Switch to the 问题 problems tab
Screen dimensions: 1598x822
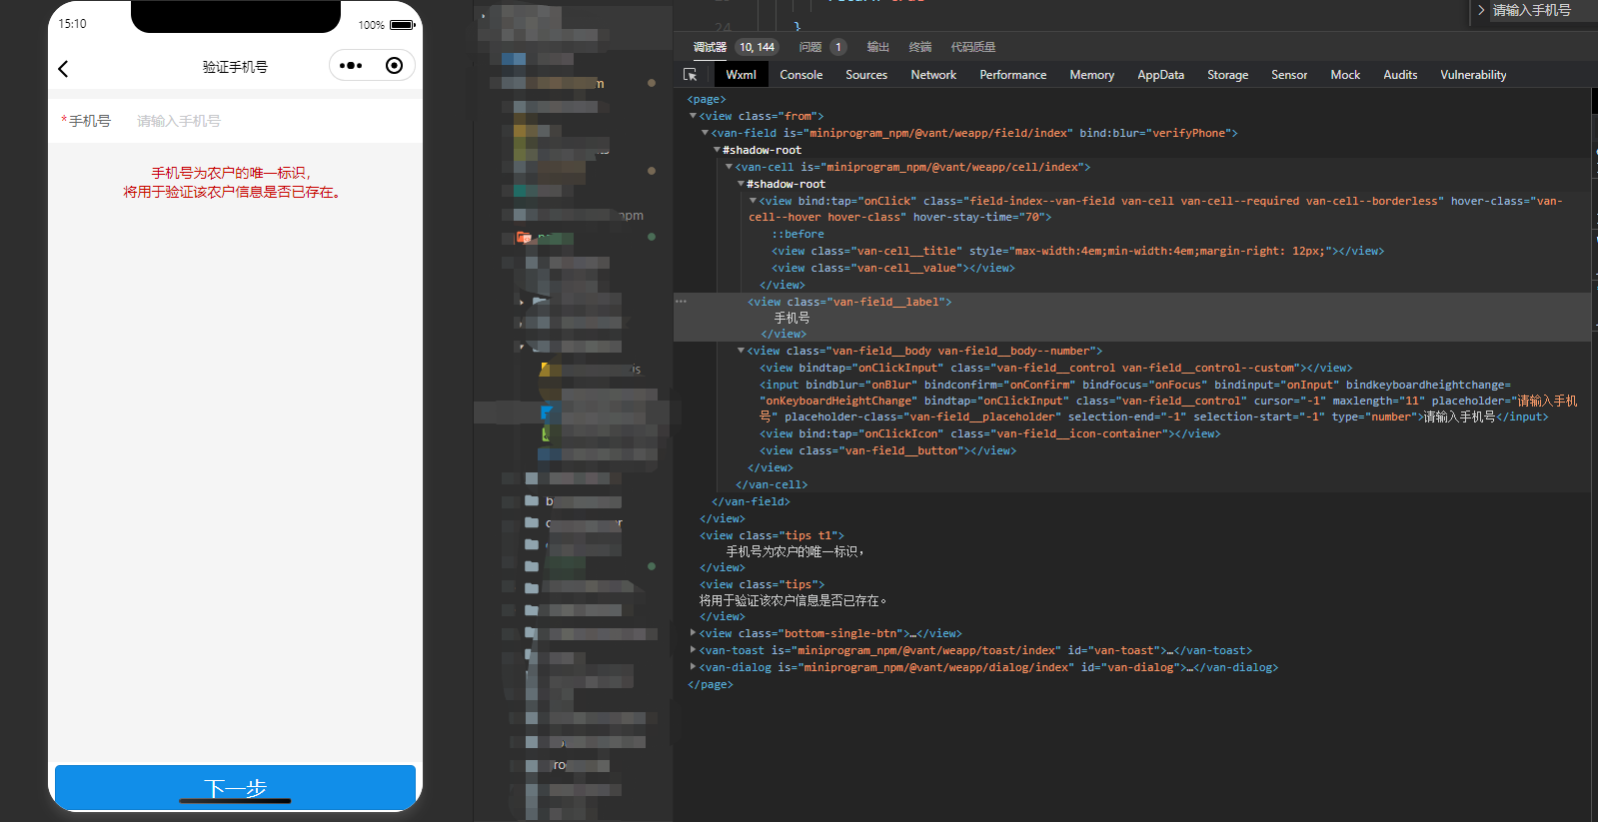(x=810, y=47)
